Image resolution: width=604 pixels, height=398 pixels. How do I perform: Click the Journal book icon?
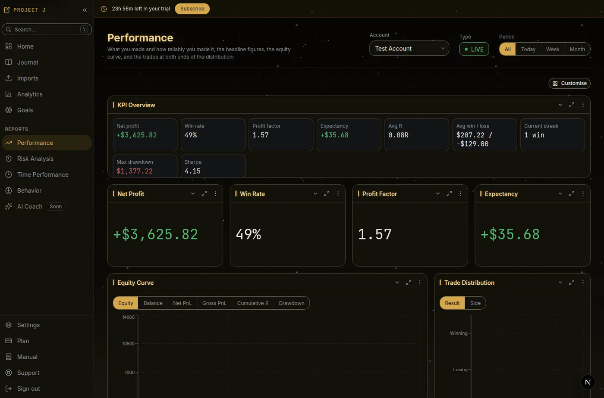(9, 62)
